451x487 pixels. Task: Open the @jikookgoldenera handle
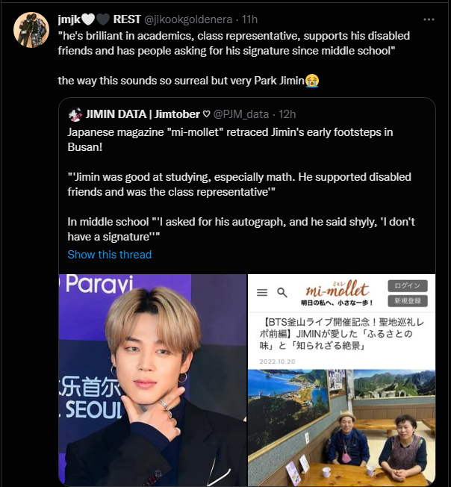click(x=188, y=19)
